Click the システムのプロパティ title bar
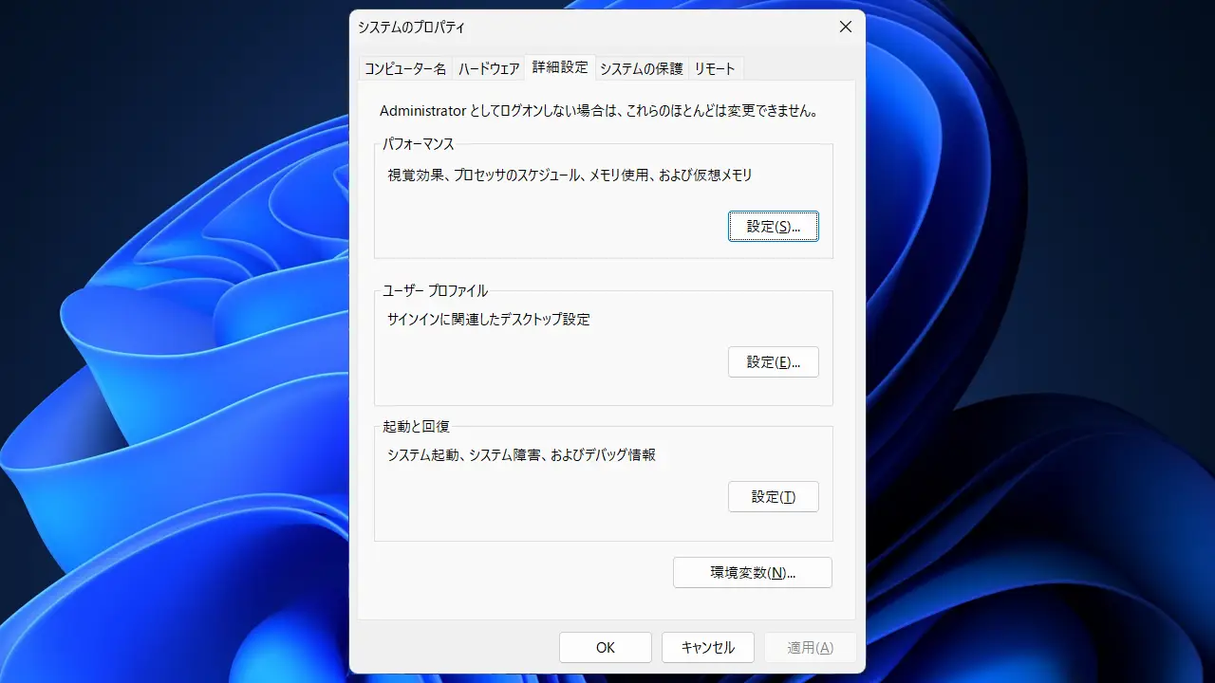Screen dimensions: 1215x683 pos(570,28)
